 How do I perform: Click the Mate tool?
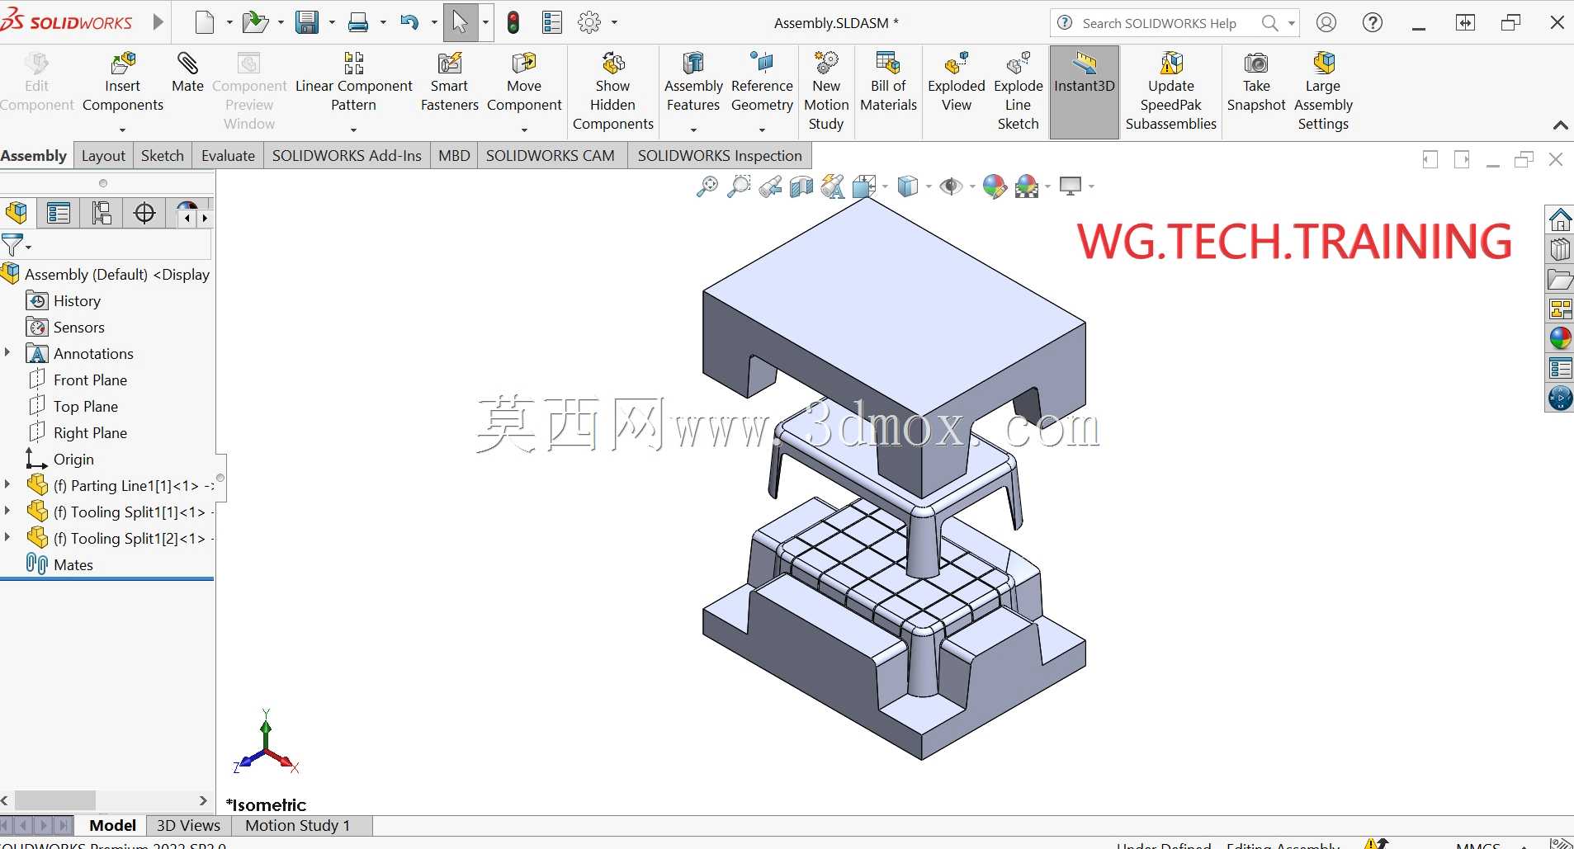point(187,73)
